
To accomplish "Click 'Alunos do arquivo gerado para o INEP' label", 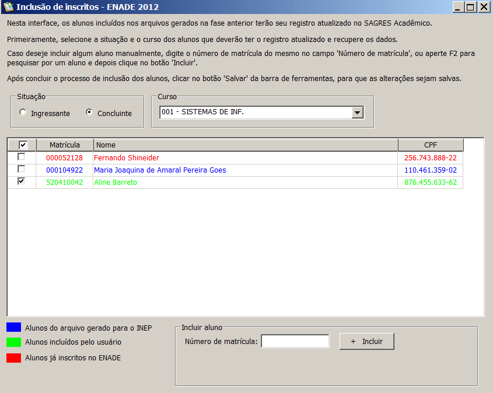I will (88, 328).
